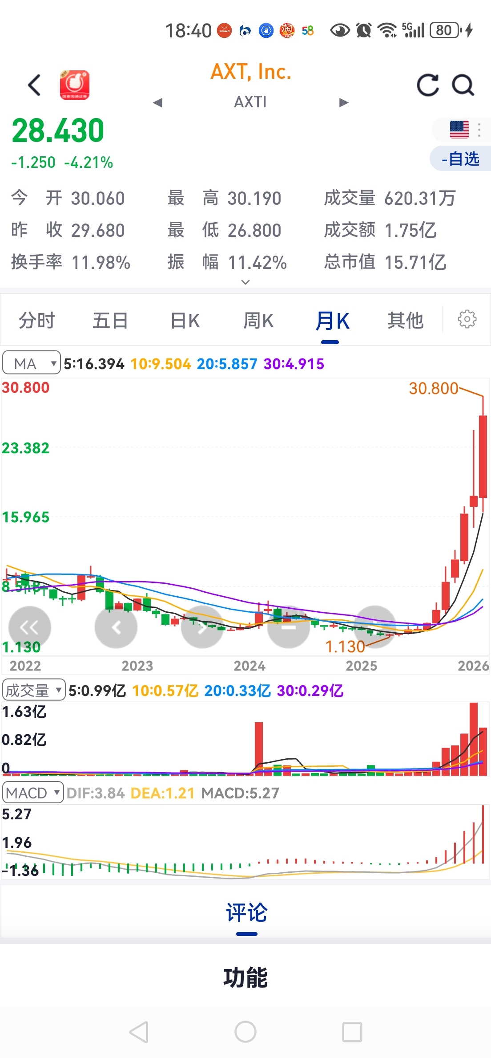Open stock search magnifier
The height and width of the screenshot is (1058, 491).
pos(463,85)
